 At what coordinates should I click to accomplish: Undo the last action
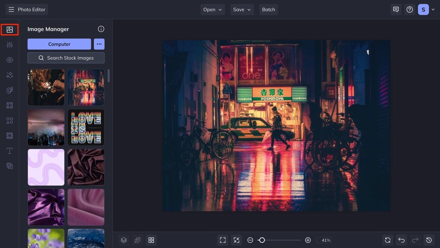coord(402,240)
